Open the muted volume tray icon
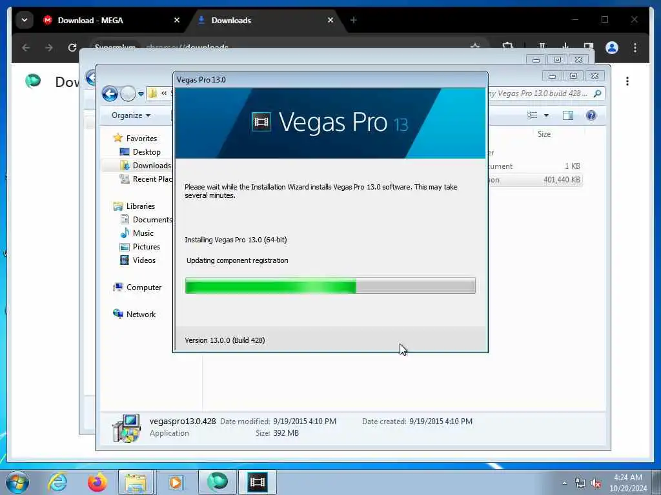 coord(596,483)
